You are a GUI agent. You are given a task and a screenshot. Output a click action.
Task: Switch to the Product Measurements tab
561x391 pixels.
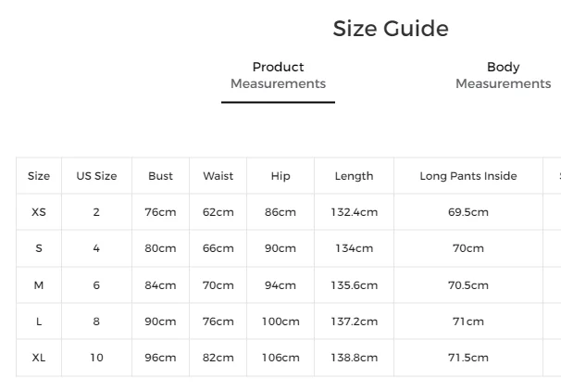coord(278,75)
